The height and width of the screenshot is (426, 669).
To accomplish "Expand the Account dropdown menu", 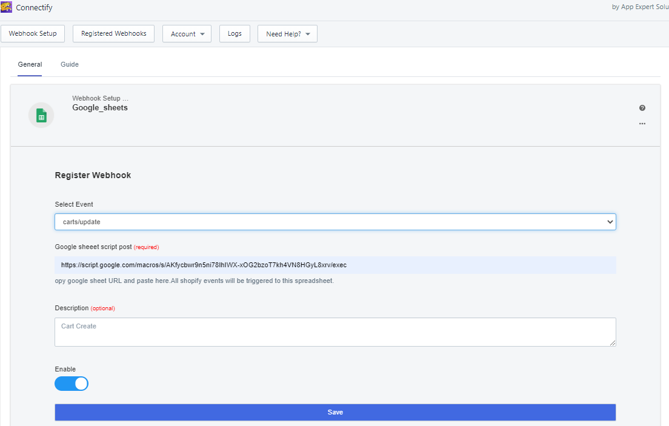I will tap(187, 34).
